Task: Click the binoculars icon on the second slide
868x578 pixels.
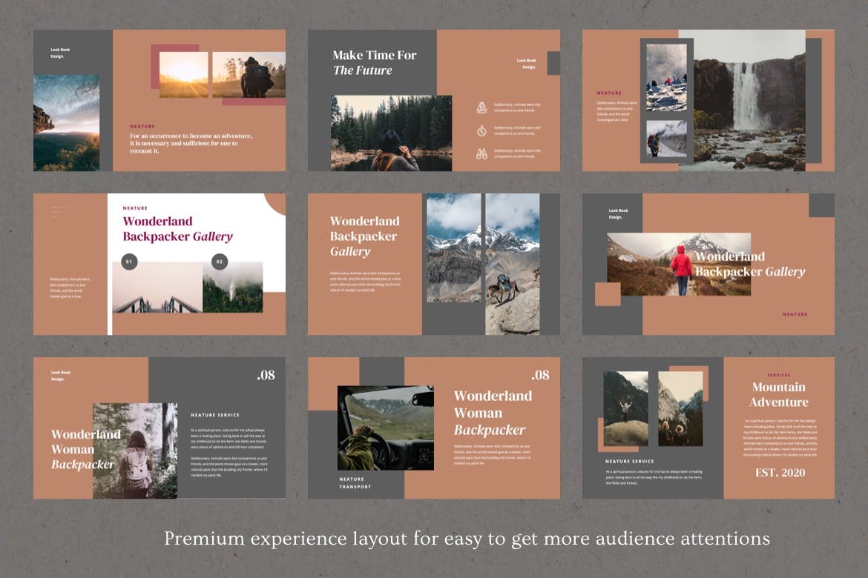Action: coord(481,154)
